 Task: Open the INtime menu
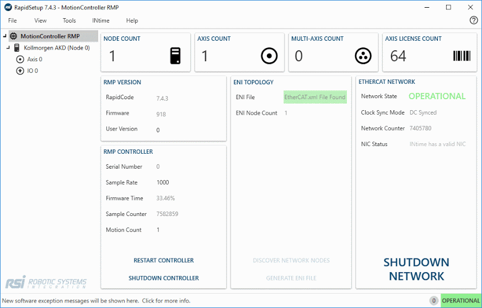point(101,20)
